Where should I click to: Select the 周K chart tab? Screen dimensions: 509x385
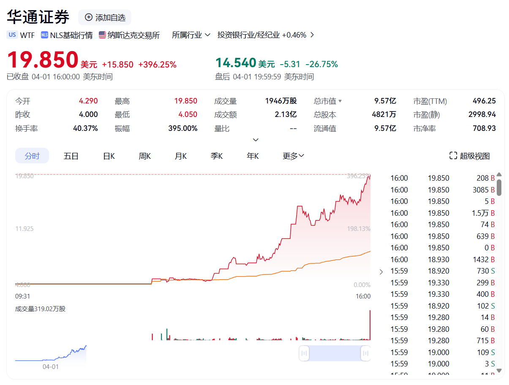click(145, 156)
